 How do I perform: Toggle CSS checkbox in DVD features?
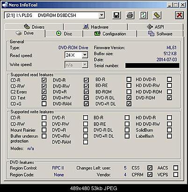[150, 168]
